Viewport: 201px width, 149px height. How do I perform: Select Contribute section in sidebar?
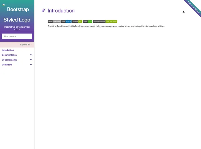[7, 65]
